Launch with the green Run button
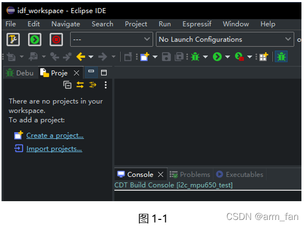 [35, 40]
